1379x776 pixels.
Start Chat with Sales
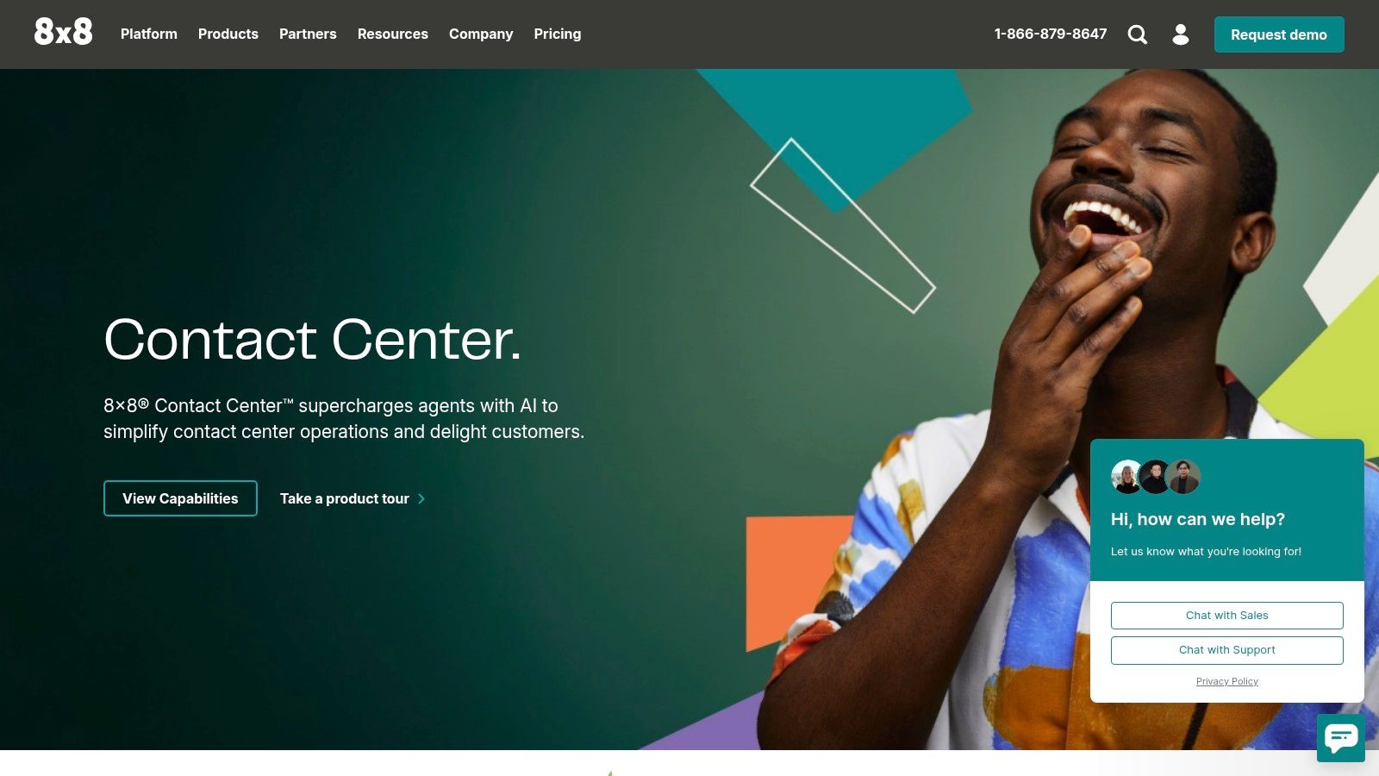[1227, 616]
